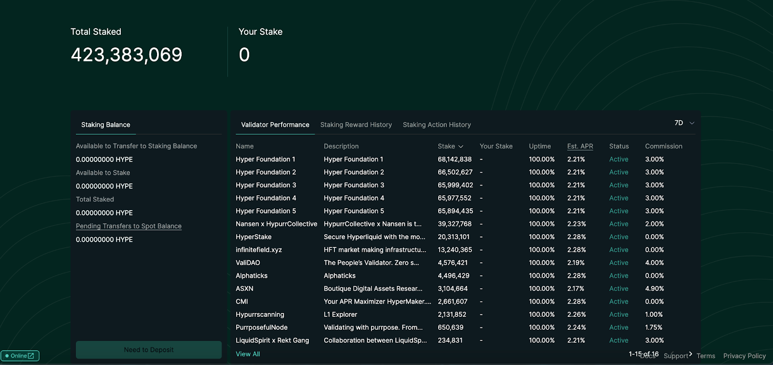
Task: Click the Online status indicator
Action: (20, 356)
